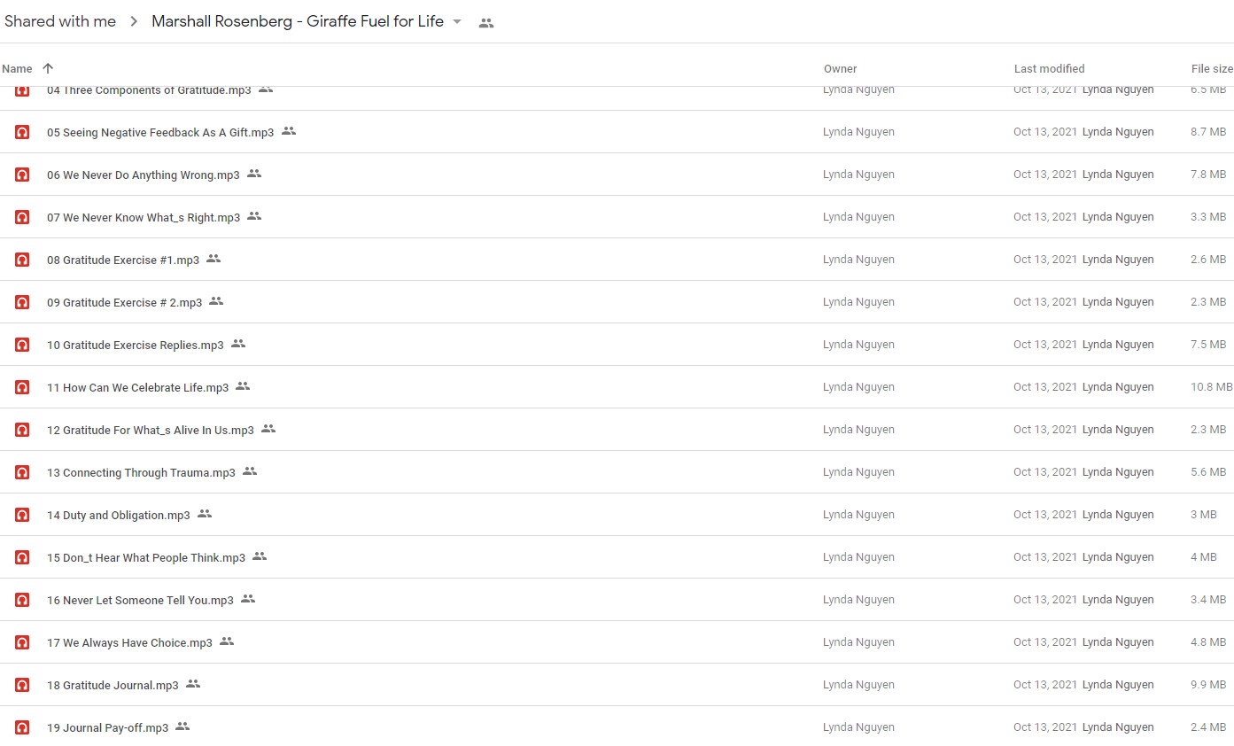Click shared icon beside 08 Gratitude Exercise #1.mp3

(x=213, y=259)
